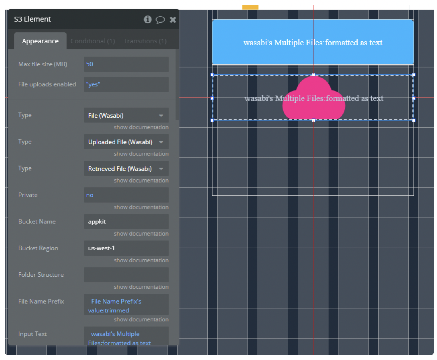
Task: Click the bottom-right resize handle of the selected element
Action: pyautogui.click(x=414, y=120)
